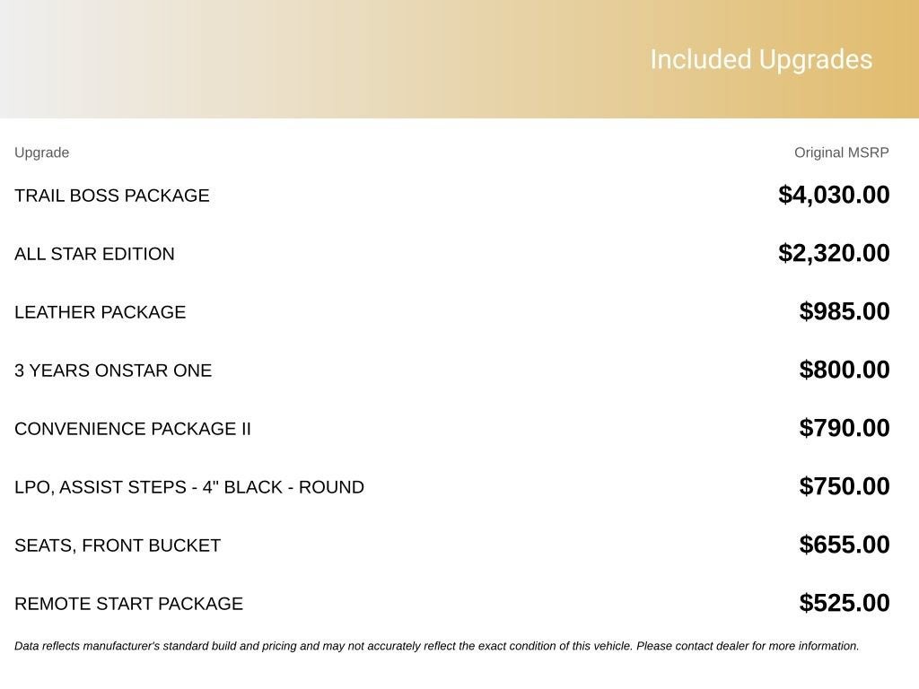This screenshot has height=689, width=919.
Task: Select the ALL STAR EDITION upgrade
Action: (94, 254)
